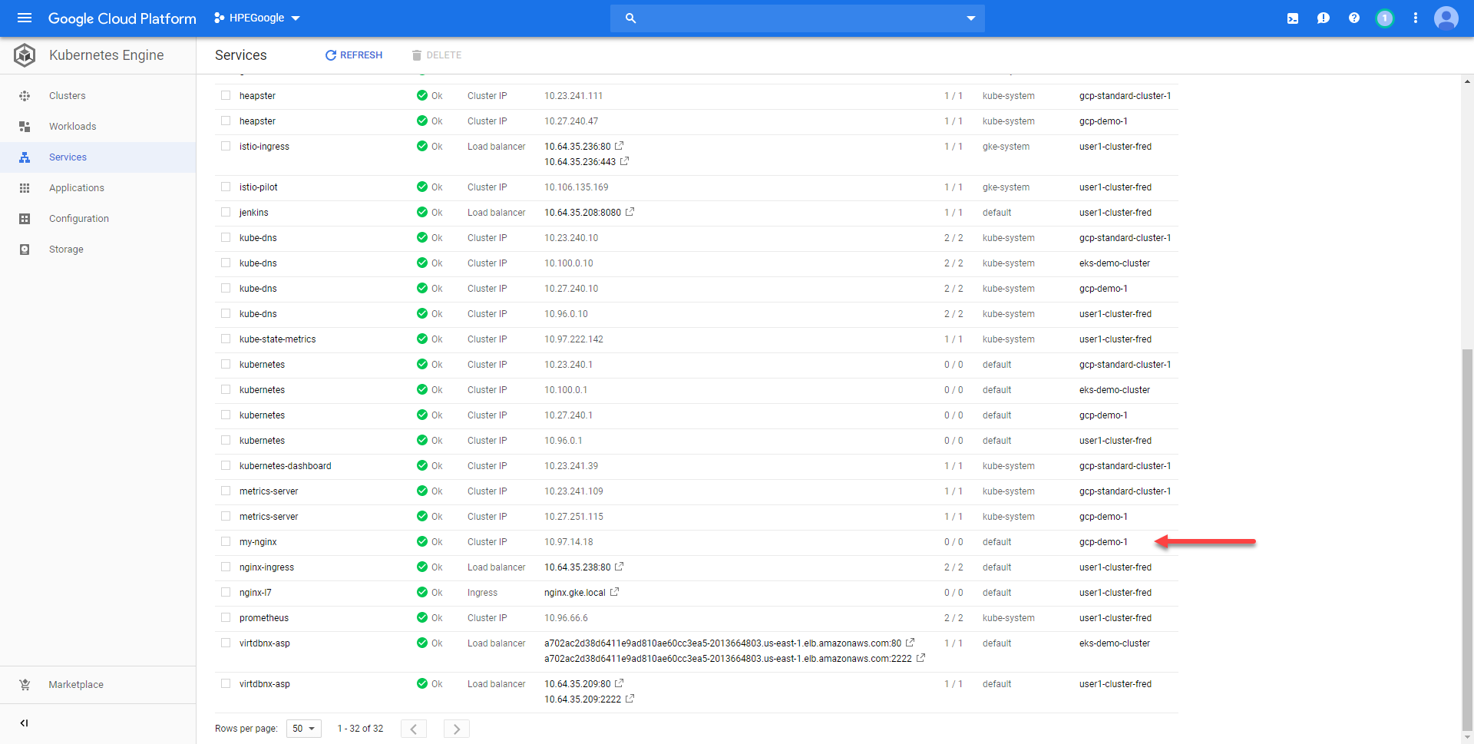
Task: Click in the top search input field
Action: (798, 18)
